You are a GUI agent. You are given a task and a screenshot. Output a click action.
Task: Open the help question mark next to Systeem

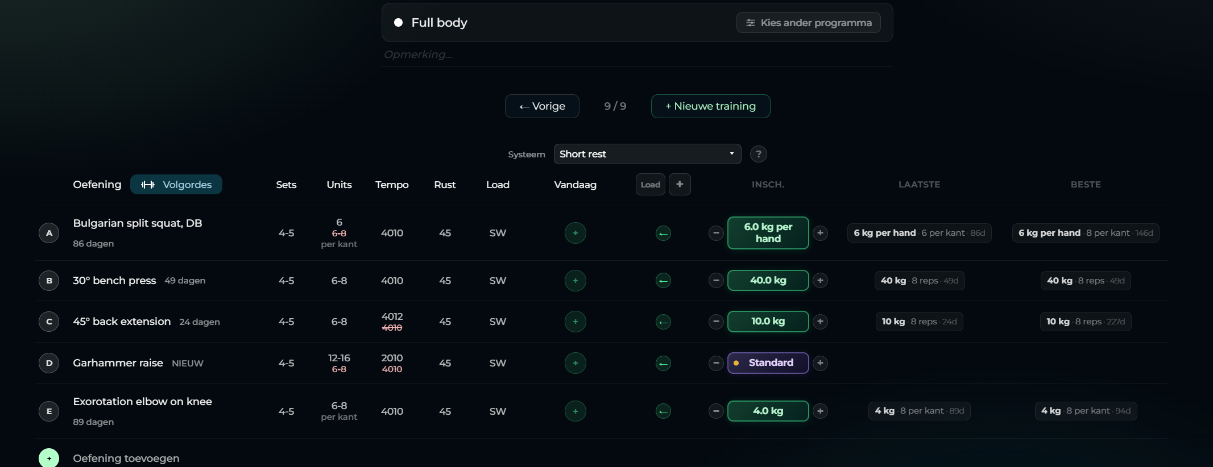click(758, 154)
